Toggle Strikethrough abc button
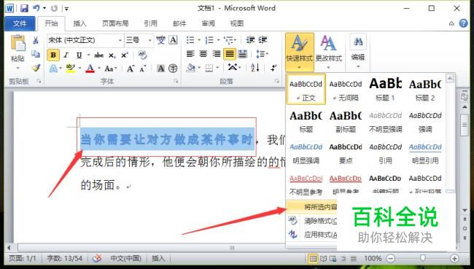This screenshot has width=474, height=269. (98, 55)
